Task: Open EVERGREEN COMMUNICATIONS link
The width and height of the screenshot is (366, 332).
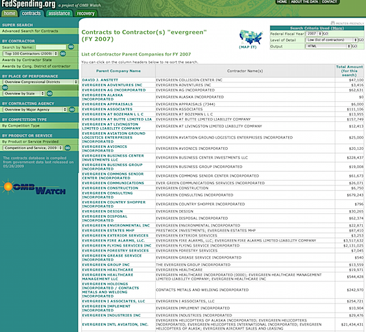Action: coord(113,183)
